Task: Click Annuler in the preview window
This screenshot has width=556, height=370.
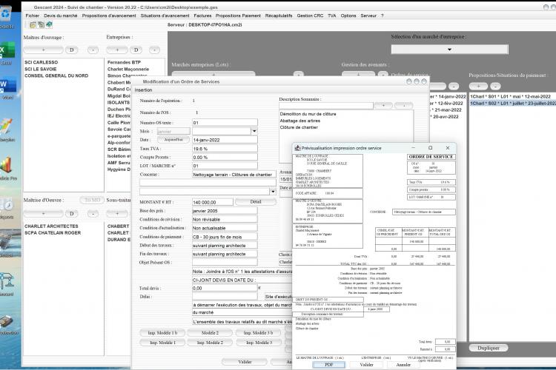Action: (403, 364)
